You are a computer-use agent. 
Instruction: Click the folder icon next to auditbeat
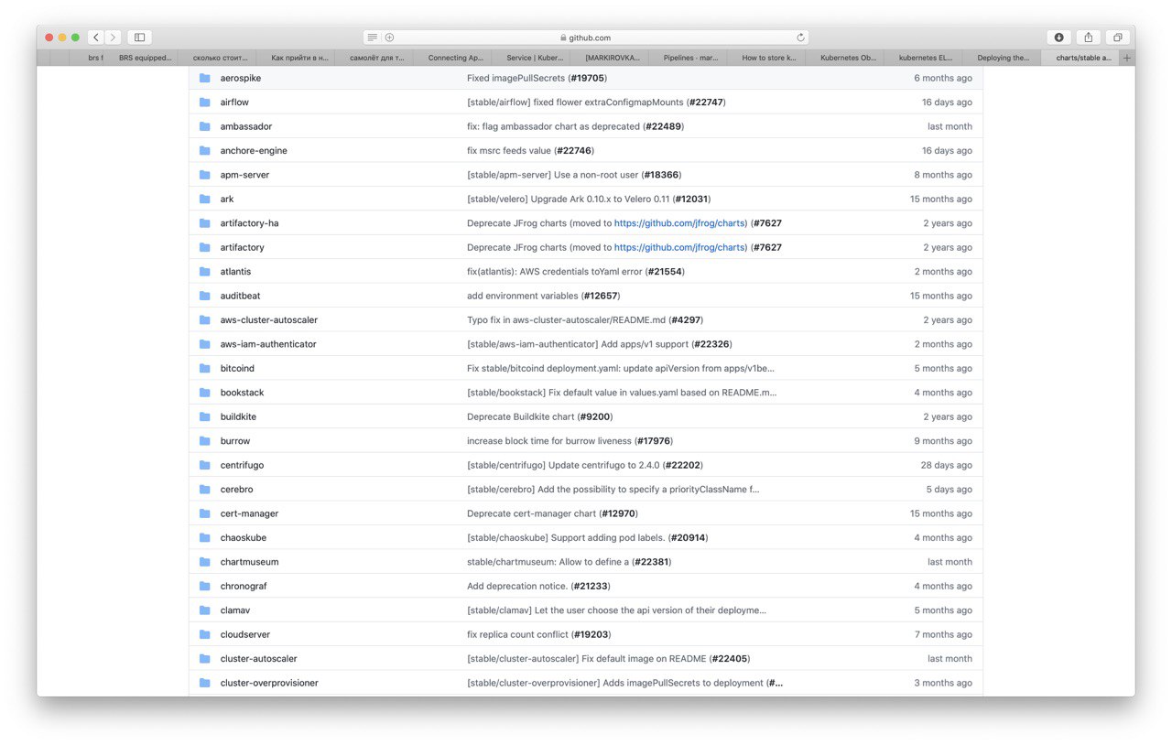tap(204, 296)
